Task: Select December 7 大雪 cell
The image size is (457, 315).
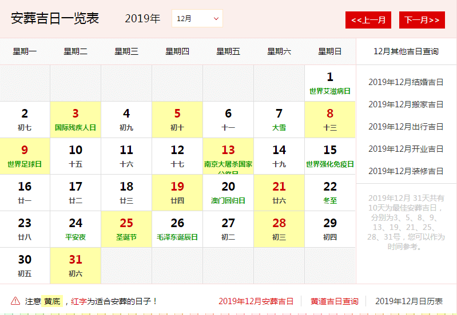Action: tap(279, 120)
